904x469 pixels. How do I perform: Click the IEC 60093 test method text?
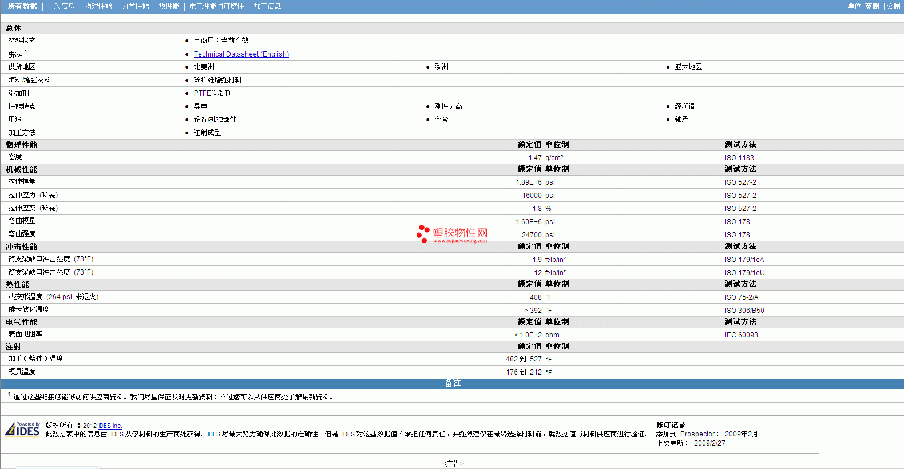point(741,335)
